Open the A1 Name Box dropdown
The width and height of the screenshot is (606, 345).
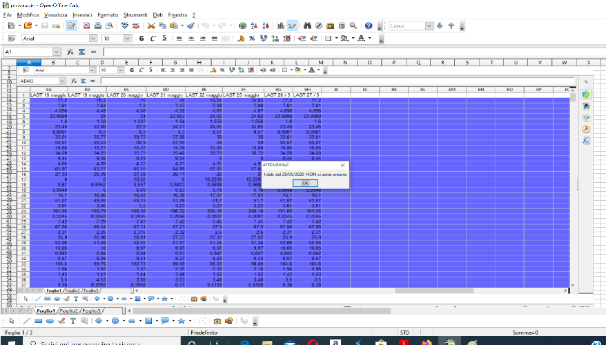pos(57,52)
